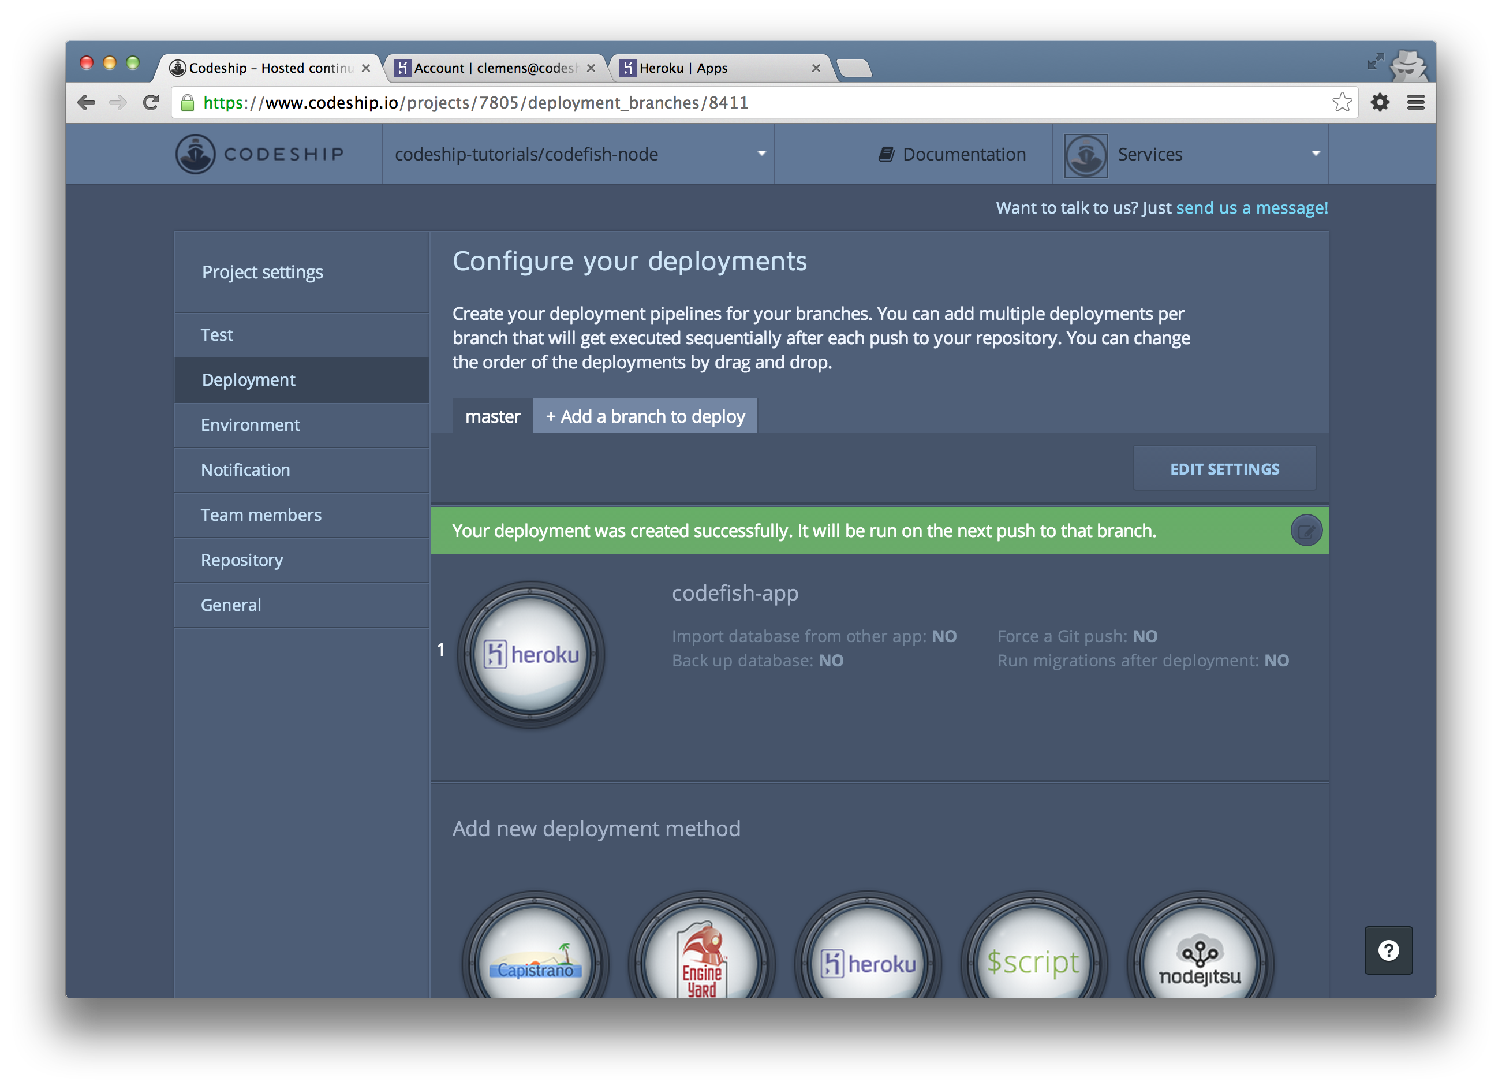Expand the codeship-tutorials/codefish-node project dropdown
Viewport: 1502px width, 1089px height.
pos(579,154)
